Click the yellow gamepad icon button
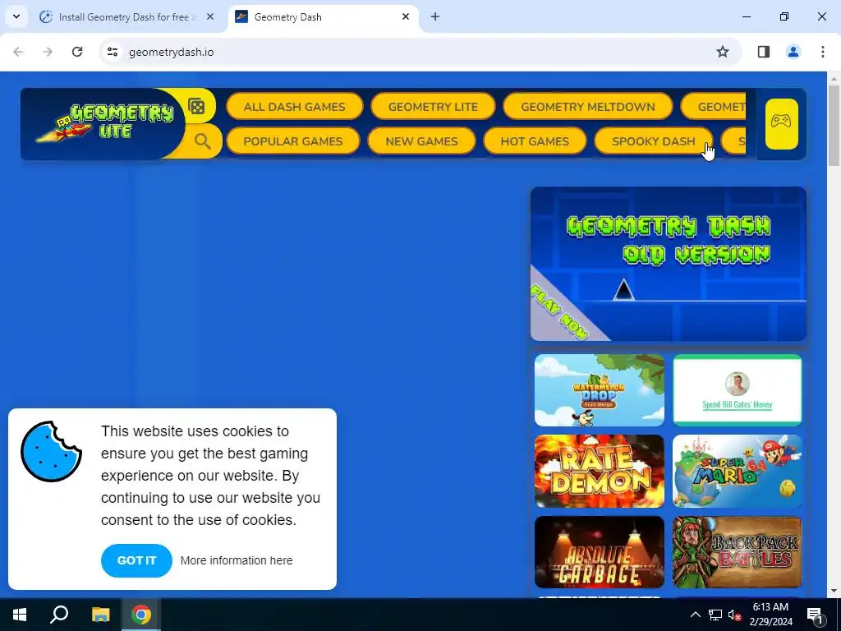This screenshot has height=631, width=841. coord(781,123)
